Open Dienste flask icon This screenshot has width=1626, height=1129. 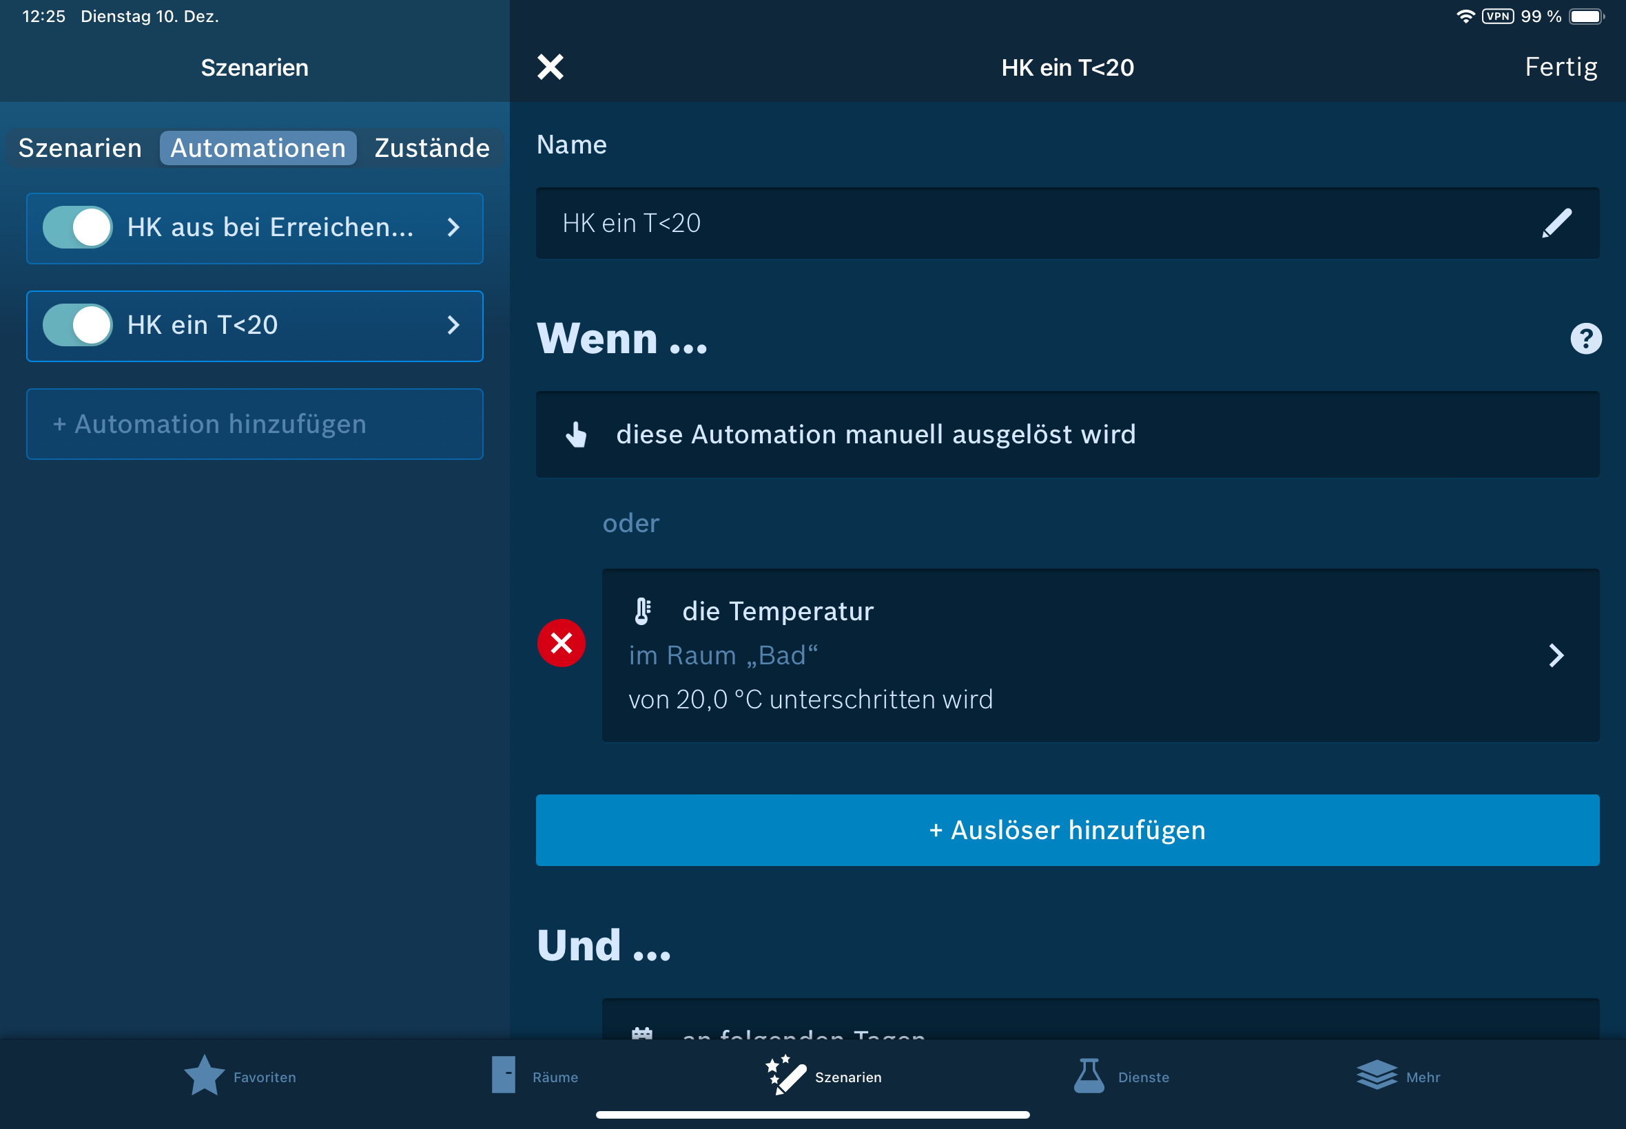click(x=1088, y=1076)
